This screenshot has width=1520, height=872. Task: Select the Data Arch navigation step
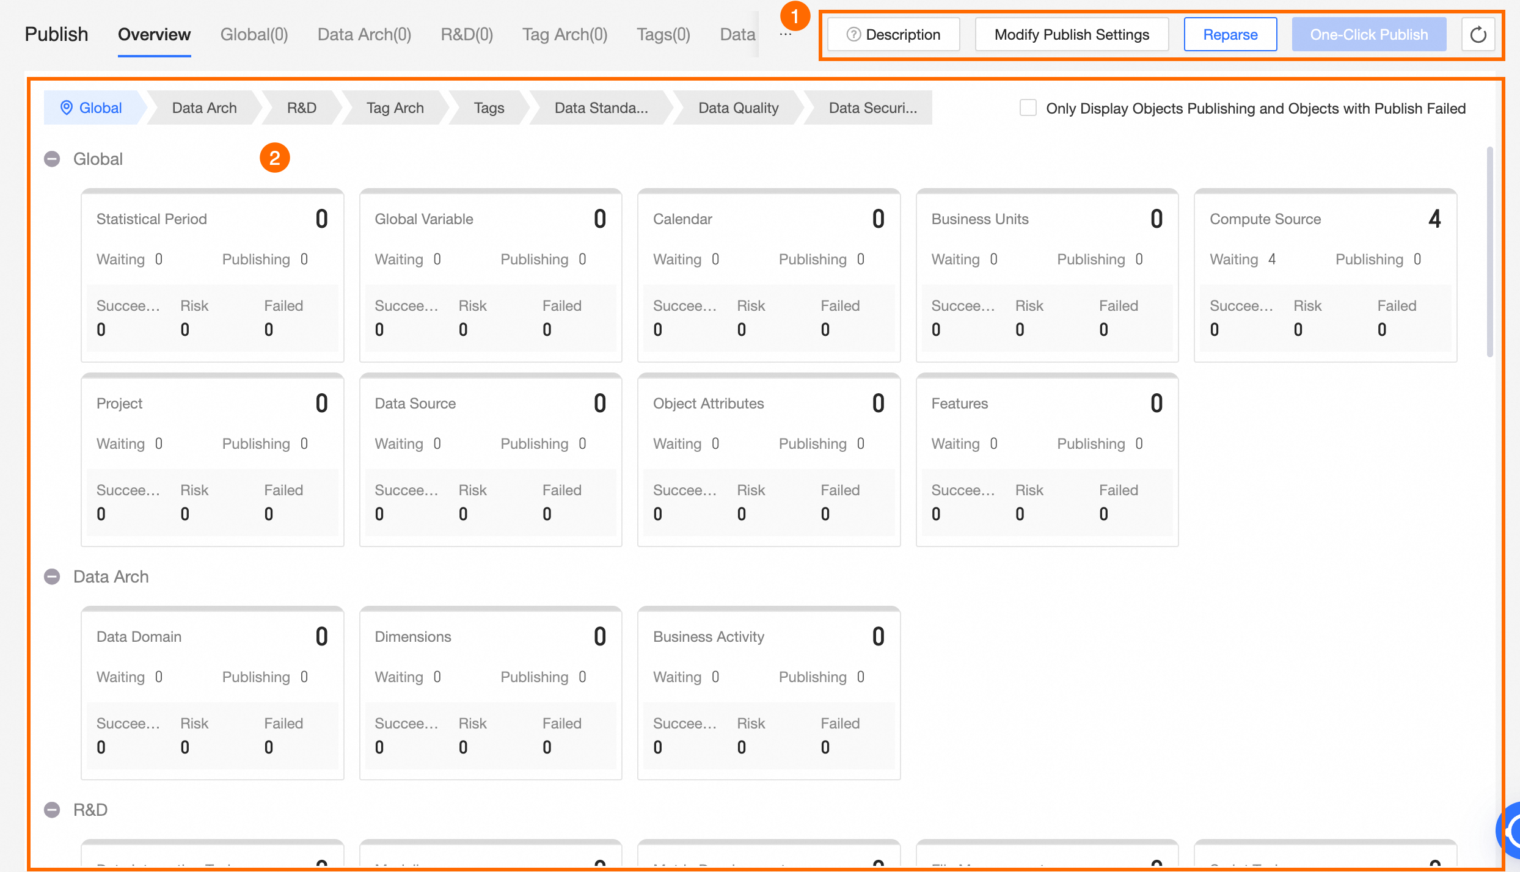point(204,108)
